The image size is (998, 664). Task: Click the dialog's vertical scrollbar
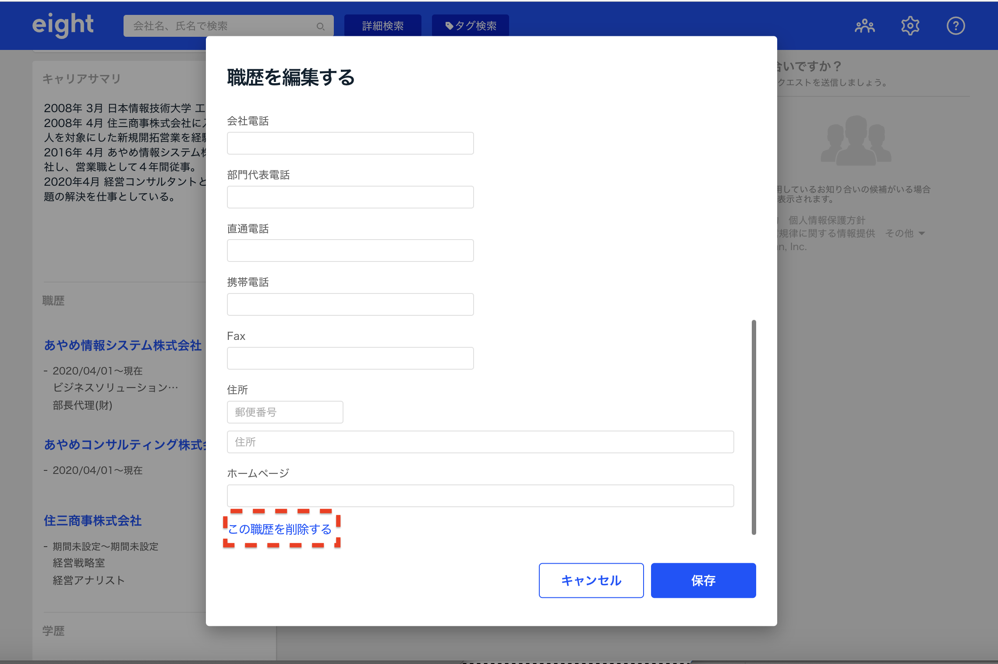(x=754, y=427)
